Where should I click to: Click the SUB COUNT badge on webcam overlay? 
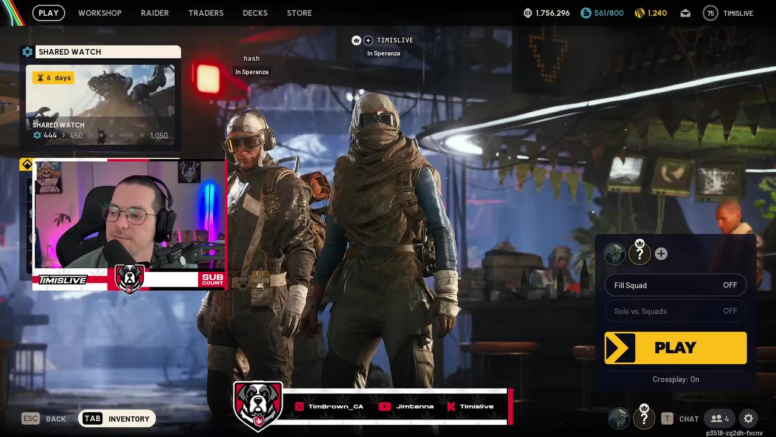pyautogui.click(x=212, y=279)
